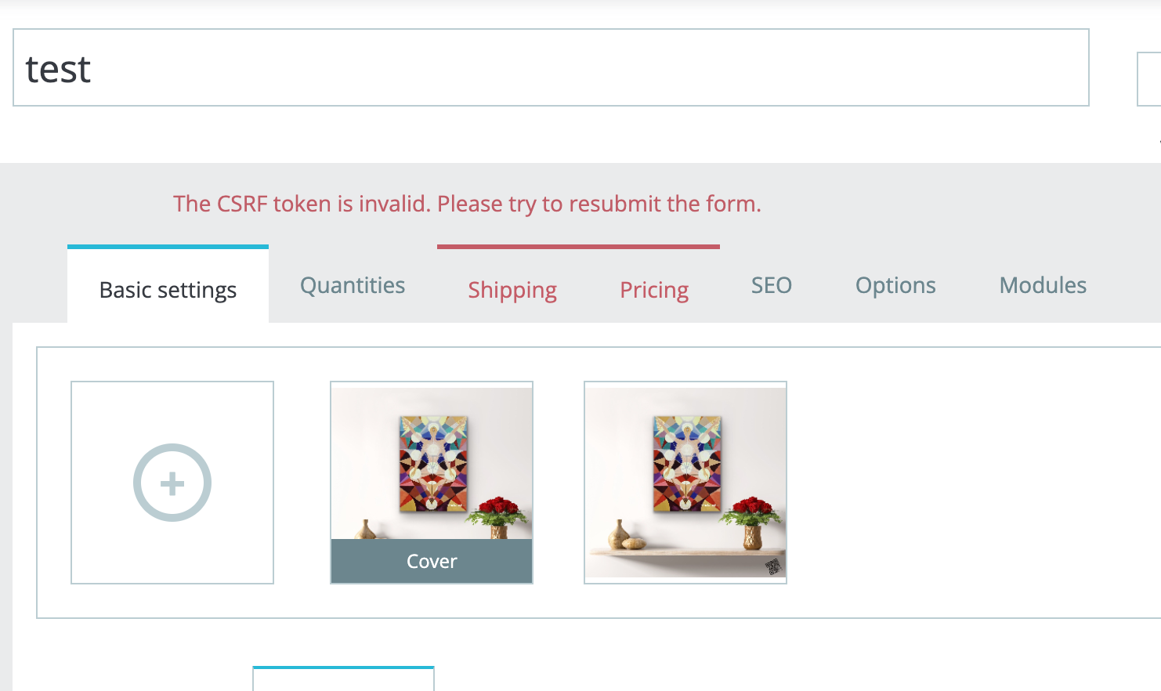
Task: Click the blue-topped box below the image gallery
Action: 343,678
